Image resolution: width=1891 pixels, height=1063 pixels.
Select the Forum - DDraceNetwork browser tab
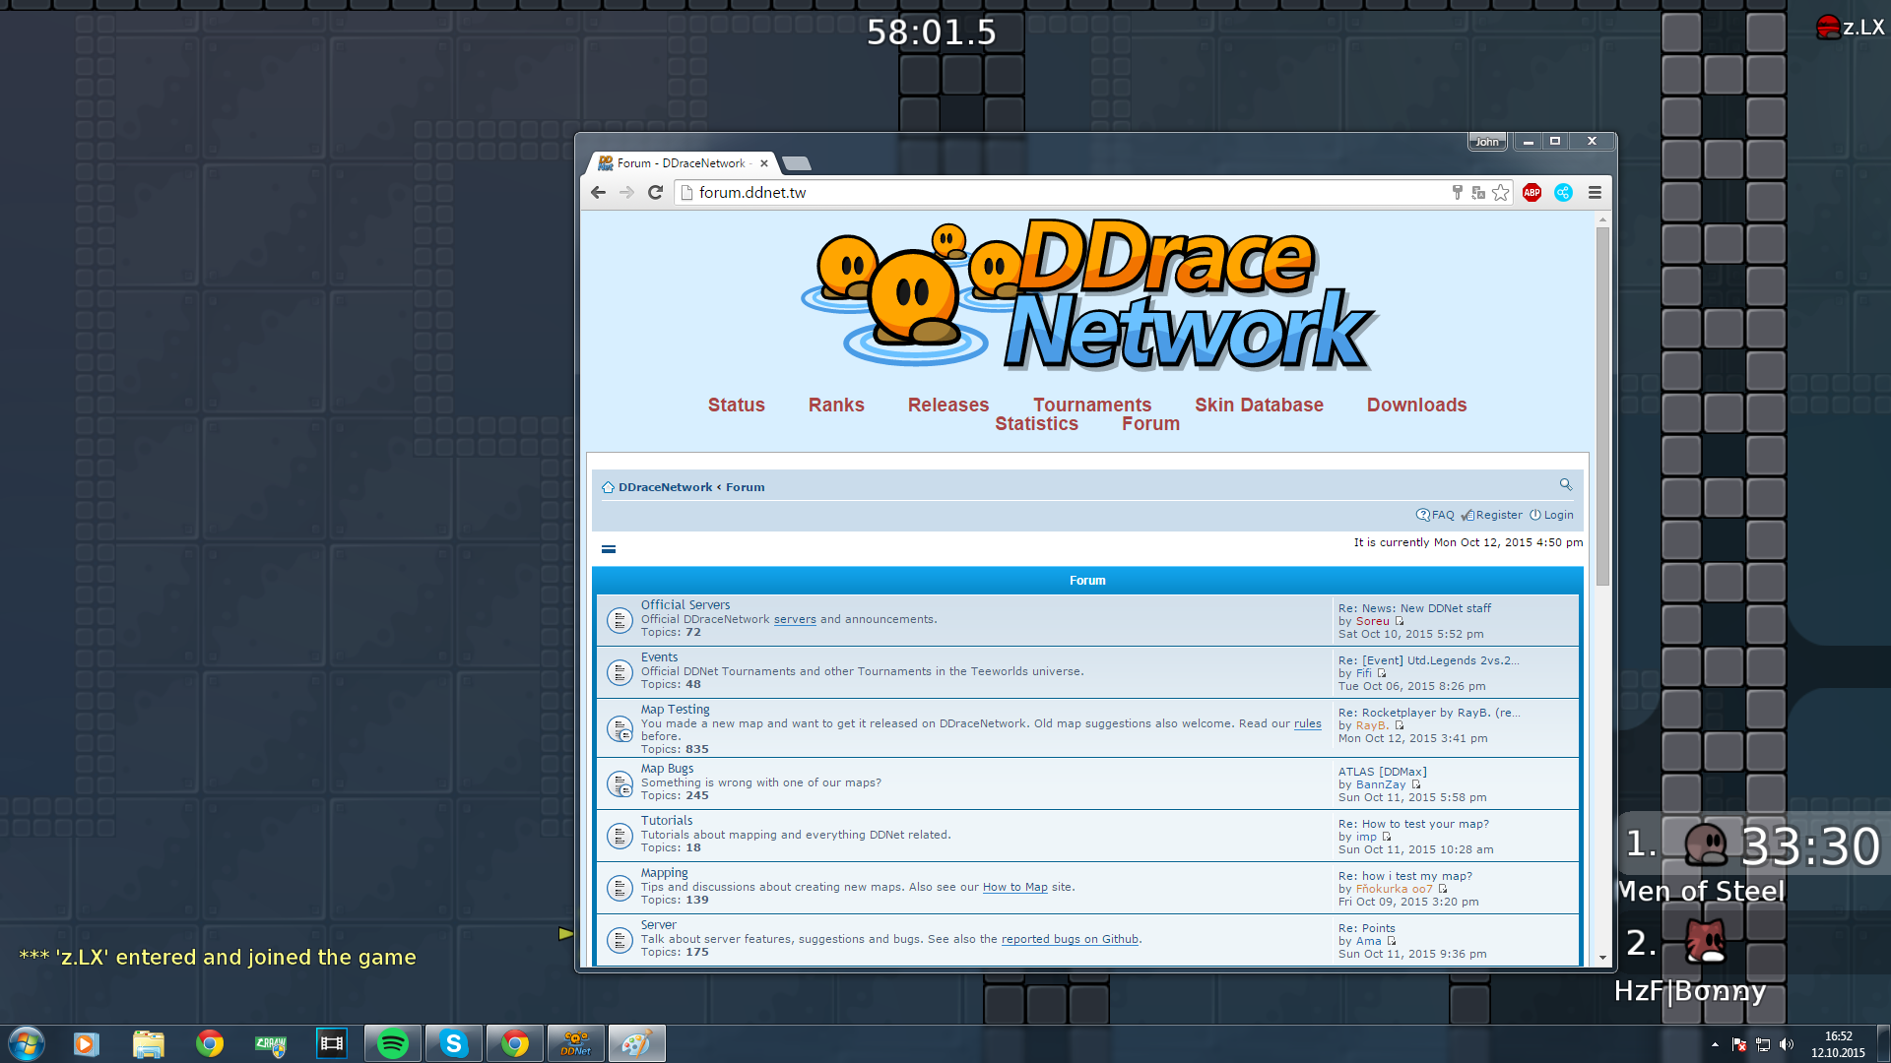(680, 163)
